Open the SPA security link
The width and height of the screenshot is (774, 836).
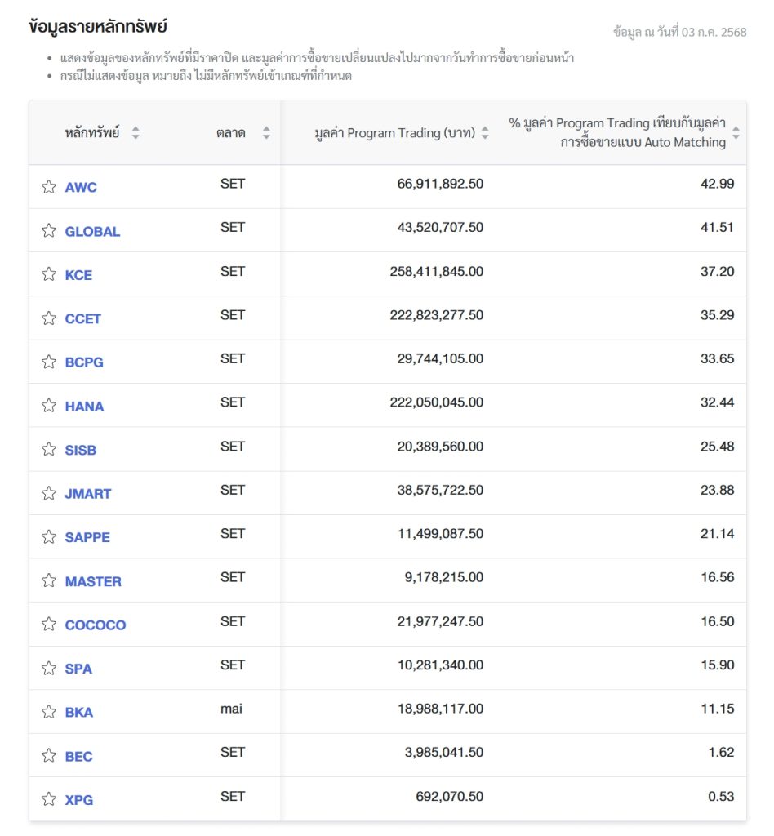point(78,669)
